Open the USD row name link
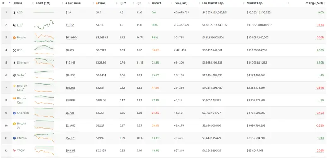This screenshot has height=158, width=329. pyautogui.click(x=20, y=12)
